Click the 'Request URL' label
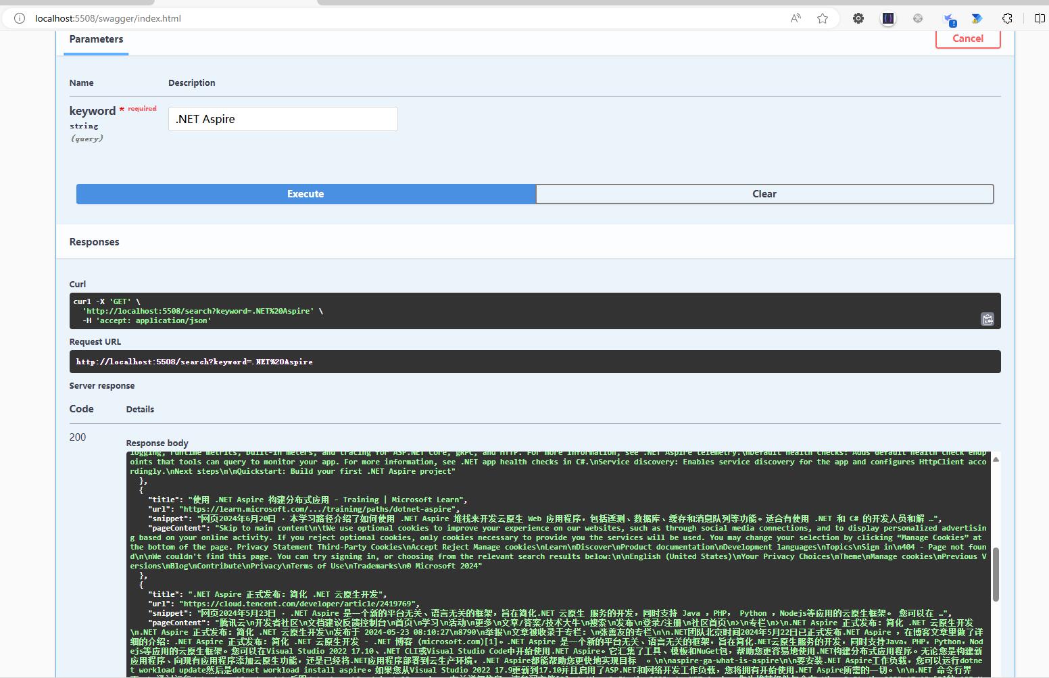This screenshot has width=1049, height=678. click(95, 342)
